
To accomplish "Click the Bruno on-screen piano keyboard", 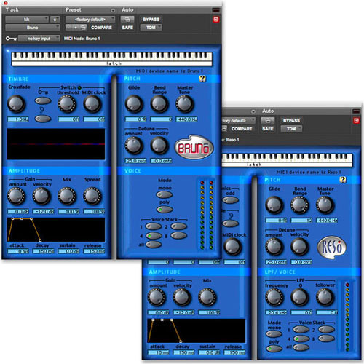I will point(112,56).
